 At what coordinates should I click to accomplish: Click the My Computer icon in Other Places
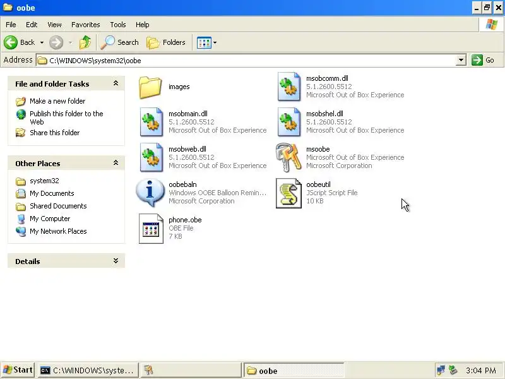pos(21,219)
